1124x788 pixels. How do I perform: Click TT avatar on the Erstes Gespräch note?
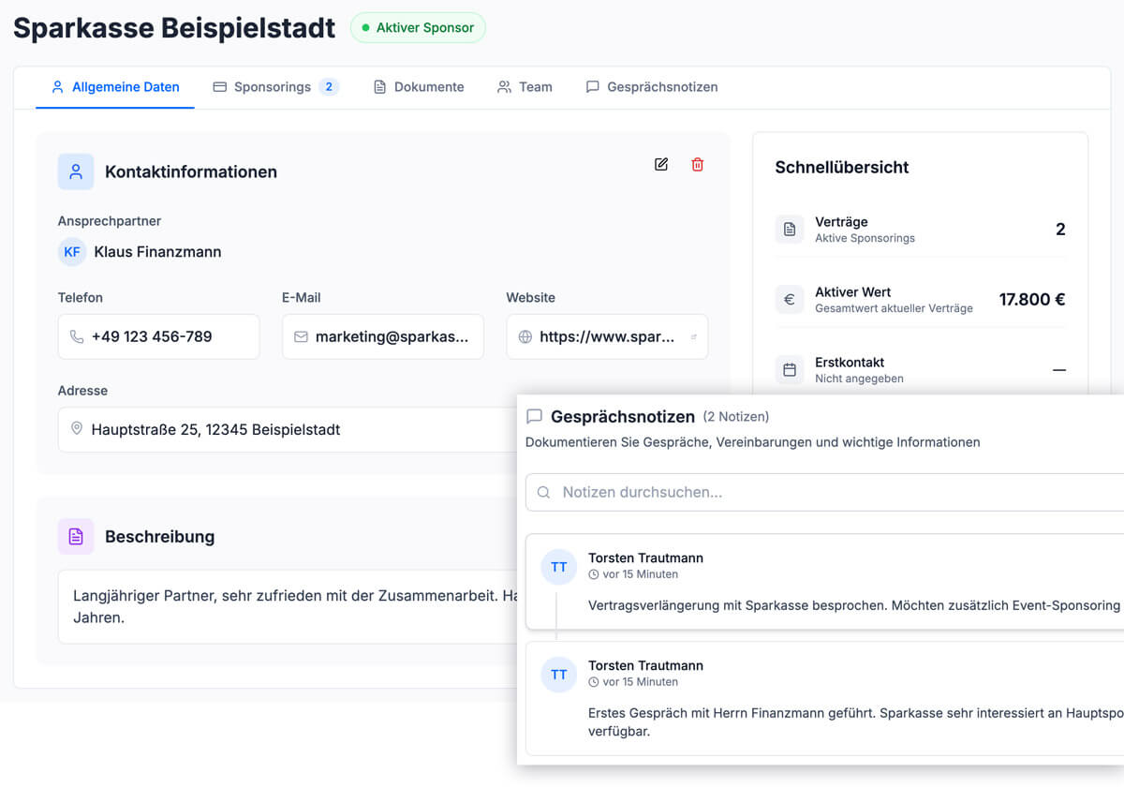pos(559,675)
